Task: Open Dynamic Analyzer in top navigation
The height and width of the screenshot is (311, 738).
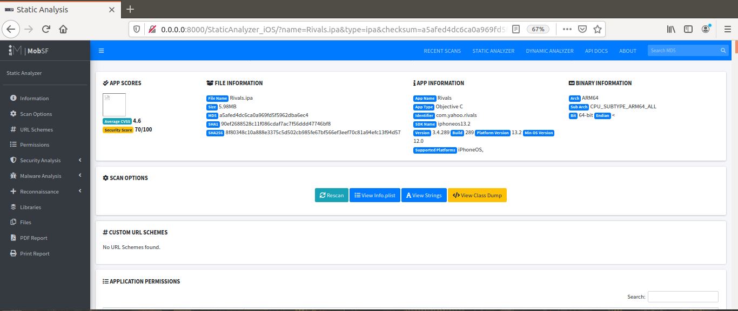Action: pyautogui.click(x=549, y=51)
